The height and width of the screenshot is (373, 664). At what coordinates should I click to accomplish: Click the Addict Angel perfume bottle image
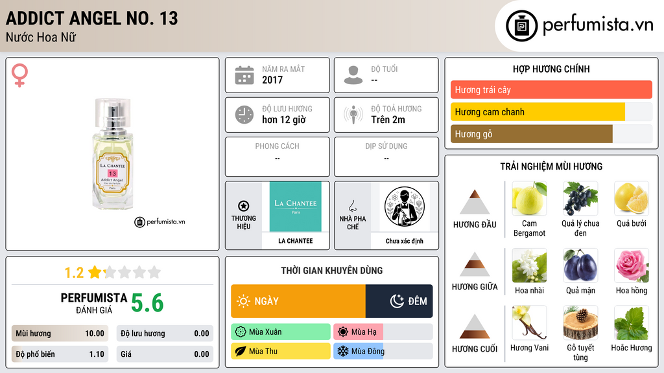(x=113, y=153)
